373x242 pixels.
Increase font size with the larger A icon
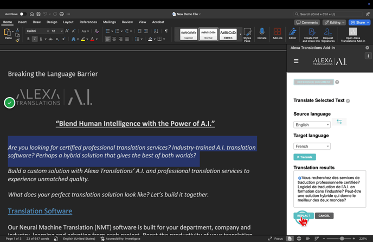[67, 31]
